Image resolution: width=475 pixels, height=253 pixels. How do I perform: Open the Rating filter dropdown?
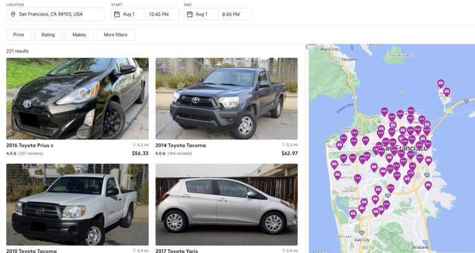click(x=48, y=35)
